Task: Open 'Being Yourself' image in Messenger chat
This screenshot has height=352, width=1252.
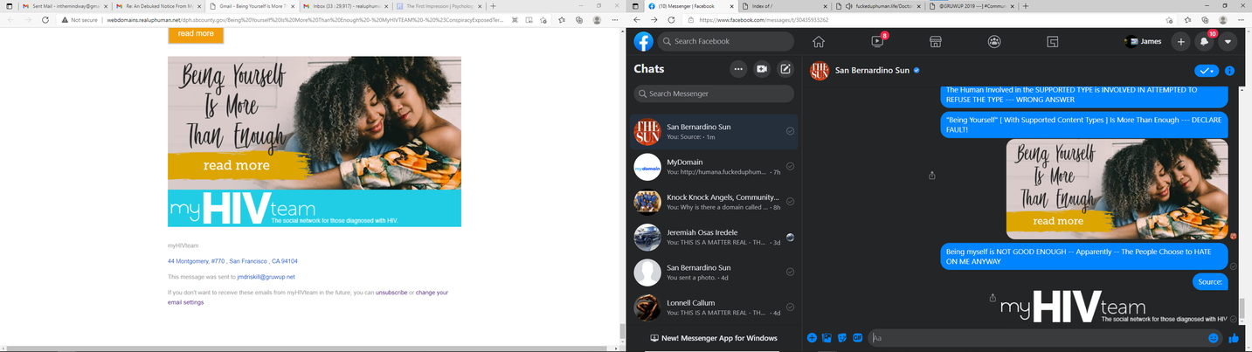Action: pos(1117,189)
